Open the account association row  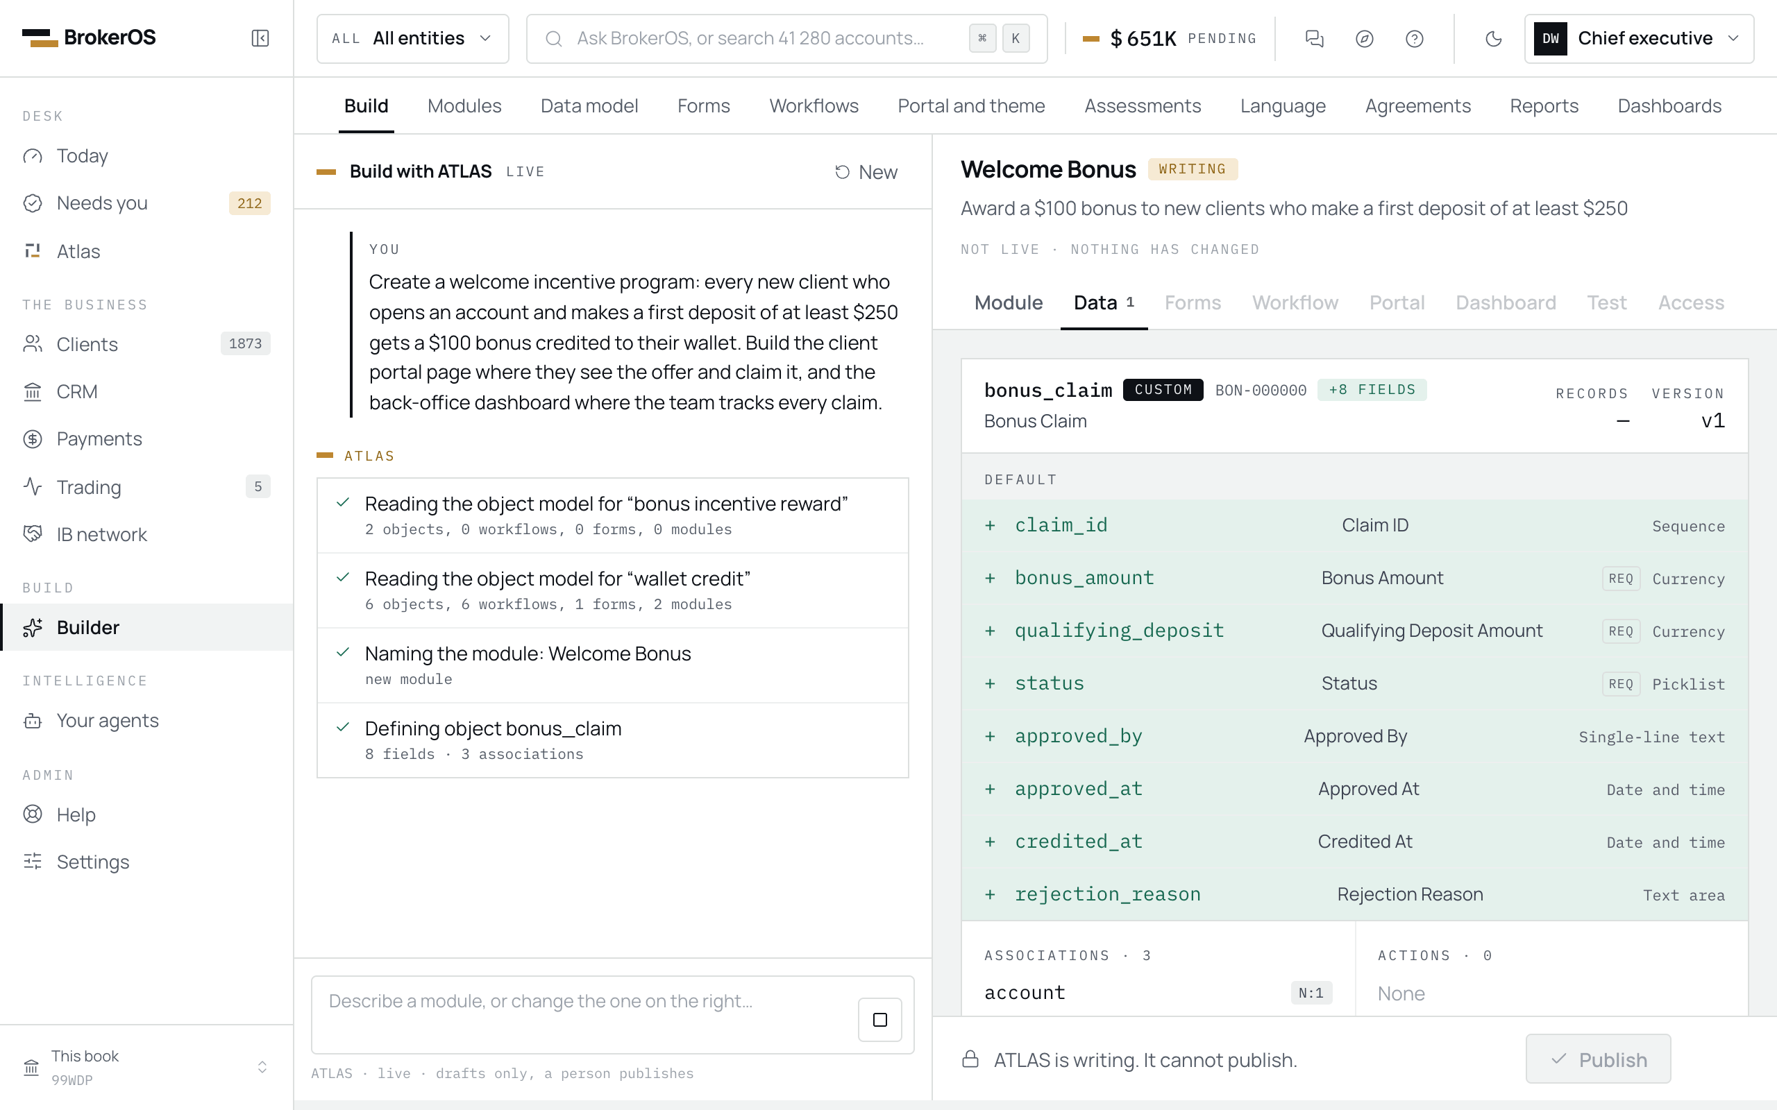point(1158,993)
